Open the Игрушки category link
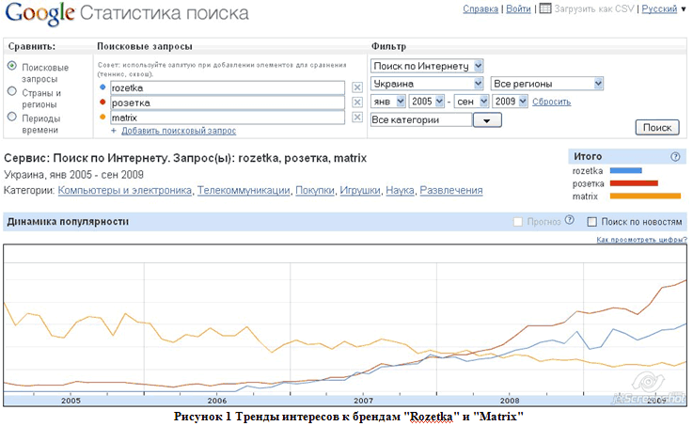 360,190
